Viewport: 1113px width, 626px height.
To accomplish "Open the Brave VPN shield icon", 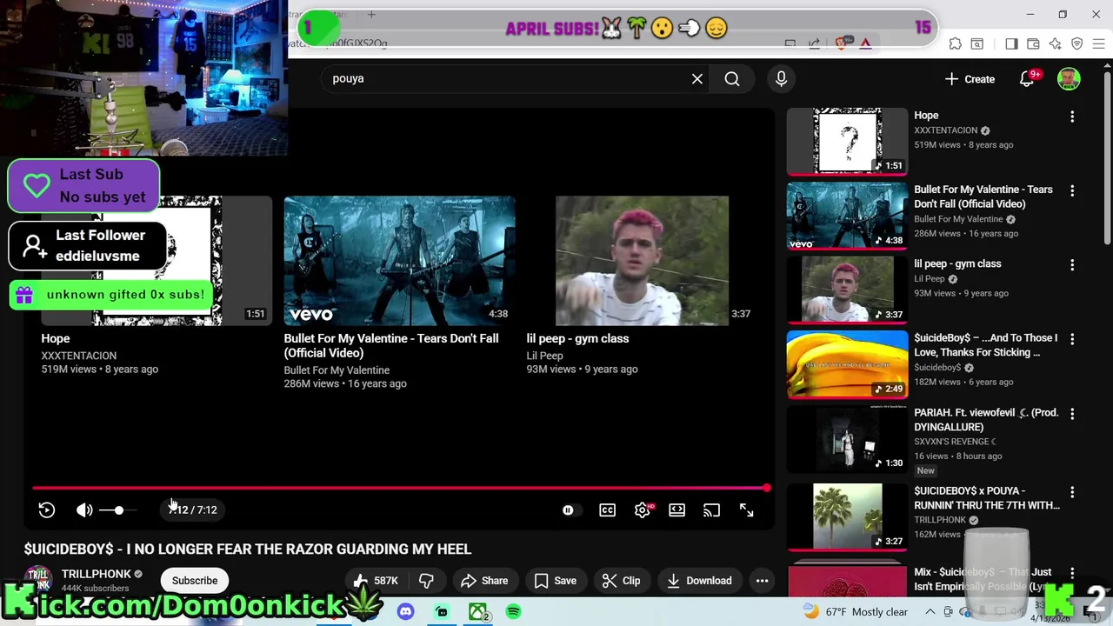I will 1076,43.
